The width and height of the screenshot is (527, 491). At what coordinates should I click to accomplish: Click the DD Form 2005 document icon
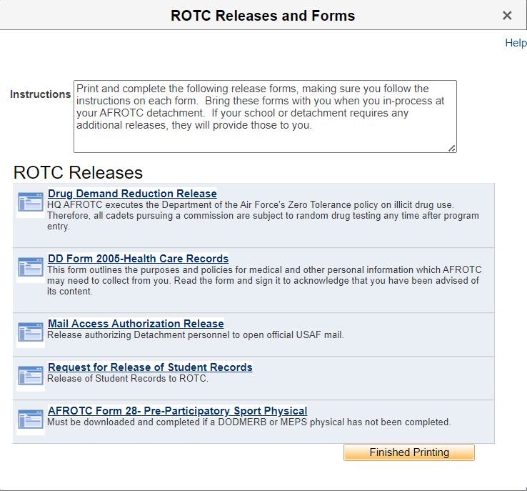31,268
